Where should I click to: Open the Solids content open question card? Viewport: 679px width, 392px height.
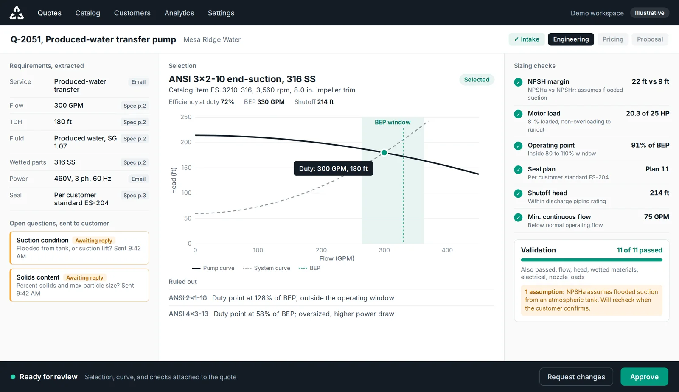[x=79, y=285]
